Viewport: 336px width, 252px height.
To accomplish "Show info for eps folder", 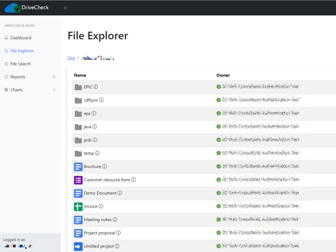I will click(94, 113).
